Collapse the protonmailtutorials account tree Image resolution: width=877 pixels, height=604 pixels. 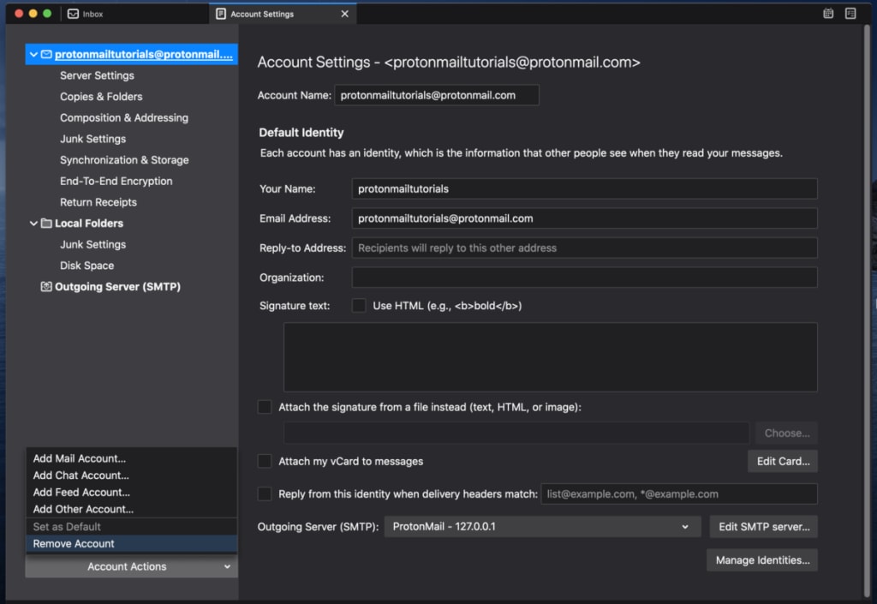[33, 54]
